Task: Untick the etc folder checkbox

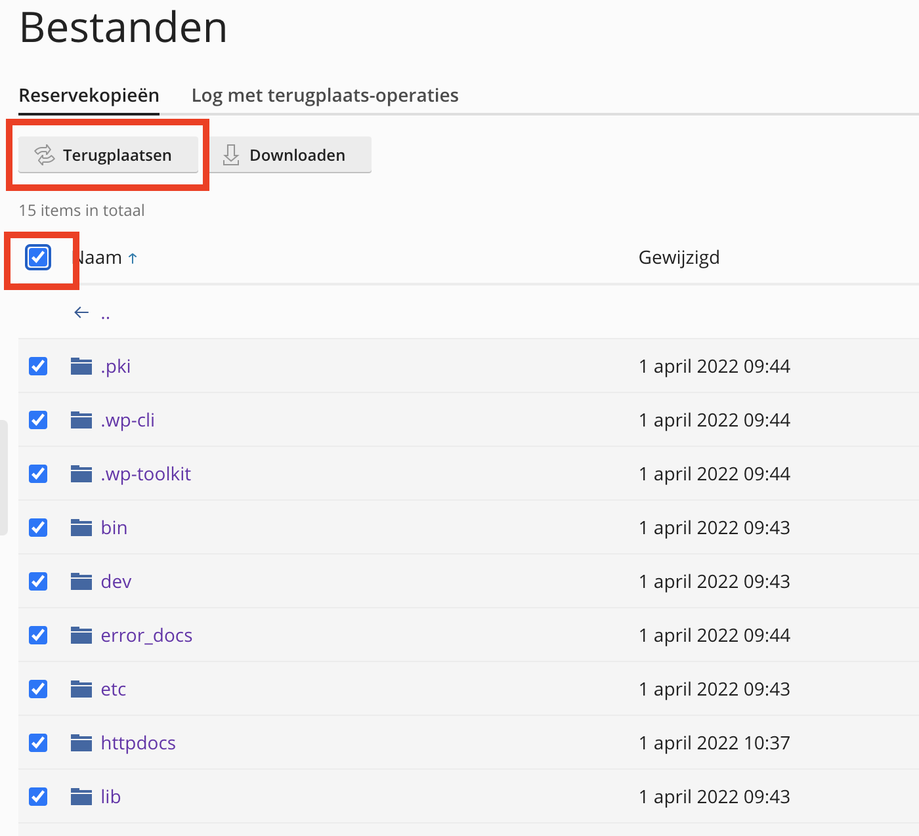Action: (x=38, y=689)
